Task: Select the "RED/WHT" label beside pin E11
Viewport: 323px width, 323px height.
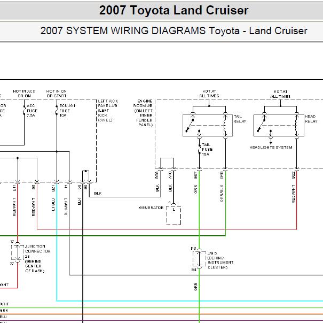Action: tap(14, 207)
